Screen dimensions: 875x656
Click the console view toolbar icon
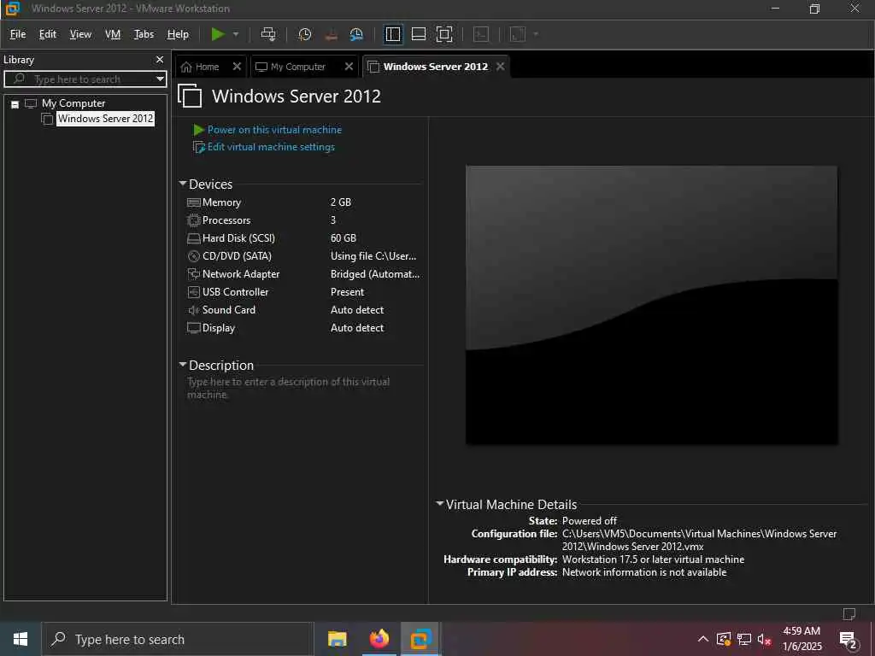[481, 34]
